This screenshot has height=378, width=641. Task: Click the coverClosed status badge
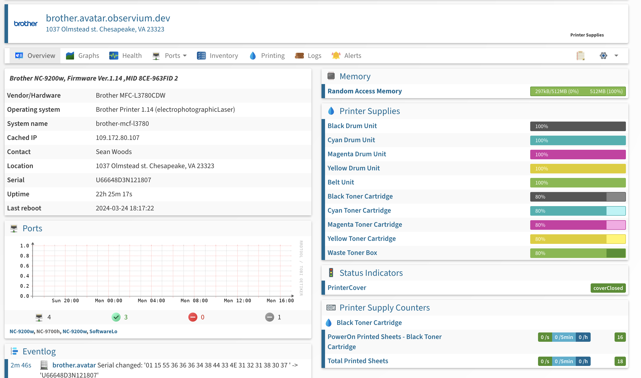point(608,288)
